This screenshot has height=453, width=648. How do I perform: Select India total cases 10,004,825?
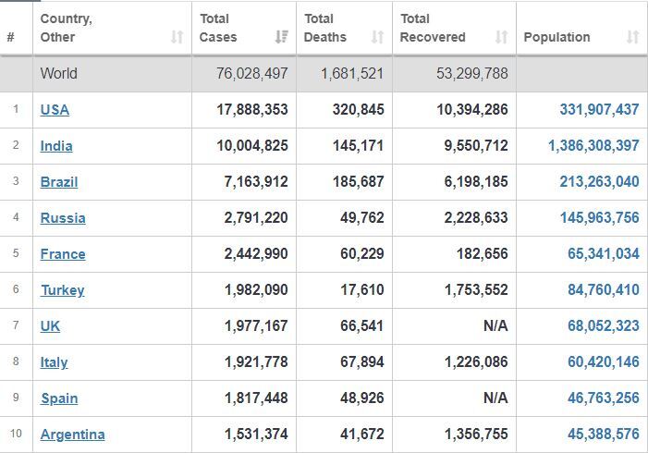point(252,145)
